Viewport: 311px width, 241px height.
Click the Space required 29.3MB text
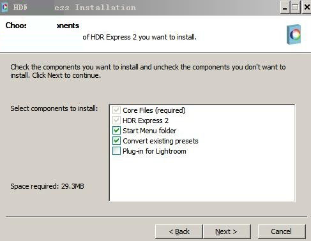47,186
